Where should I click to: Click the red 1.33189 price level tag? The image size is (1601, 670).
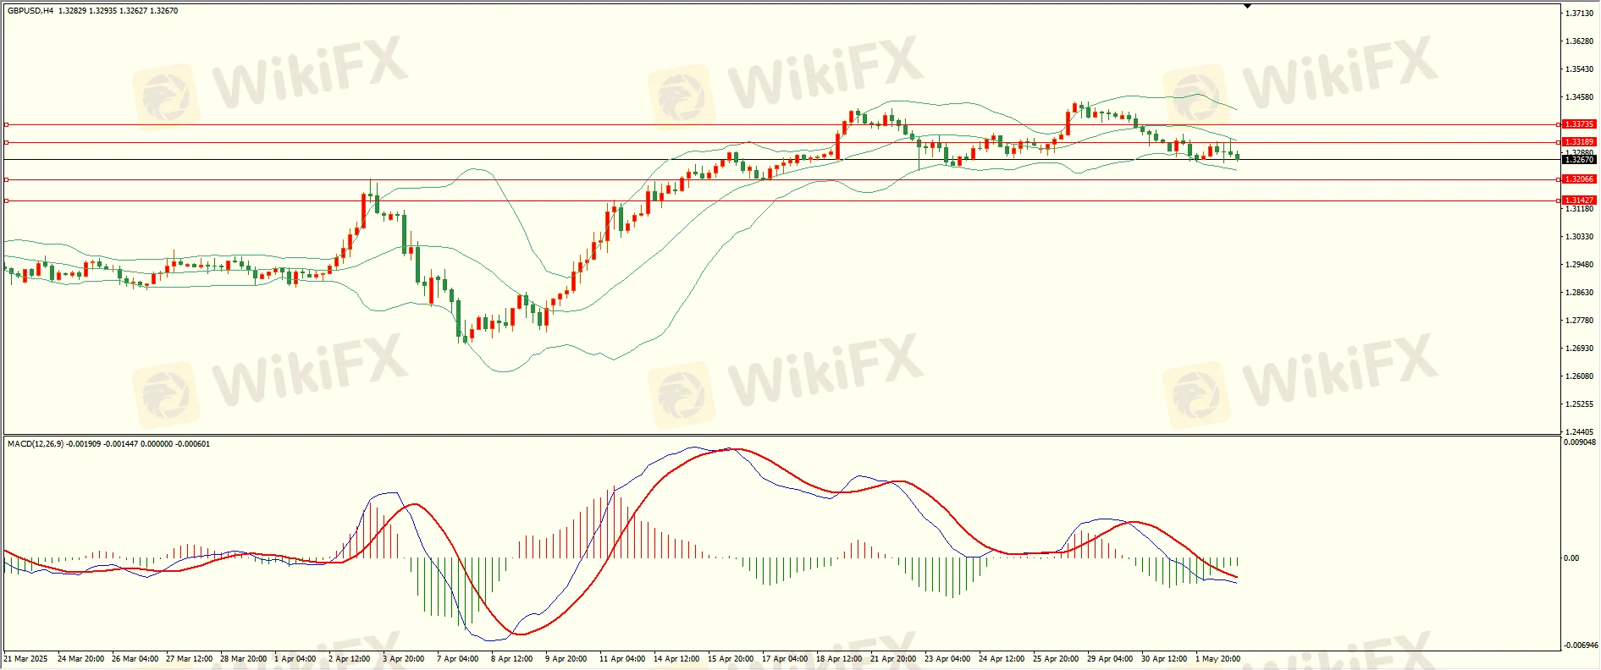tap(1579, 142)
